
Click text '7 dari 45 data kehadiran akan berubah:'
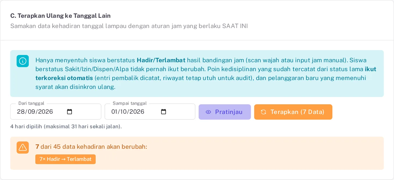pyautogui.click(x=91, y=147)
